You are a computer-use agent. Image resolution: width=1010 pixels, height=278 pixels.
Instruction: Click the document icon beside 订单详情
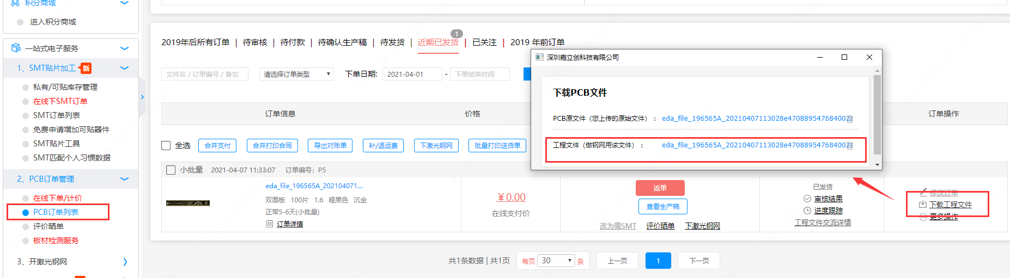point(270,224)
